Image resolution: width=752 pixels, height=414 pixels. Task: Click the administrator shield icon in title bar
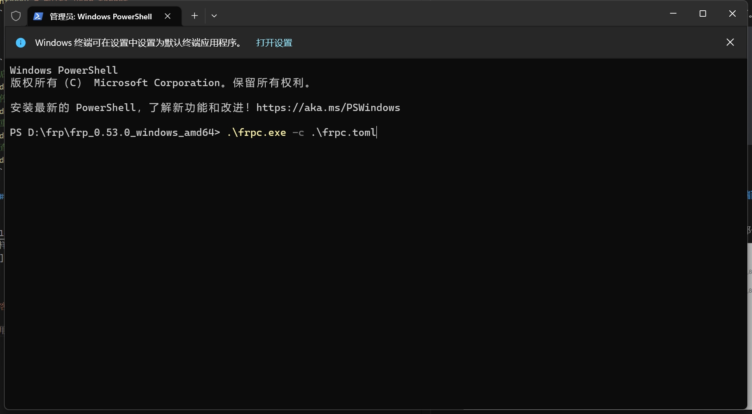pos(16,16)
